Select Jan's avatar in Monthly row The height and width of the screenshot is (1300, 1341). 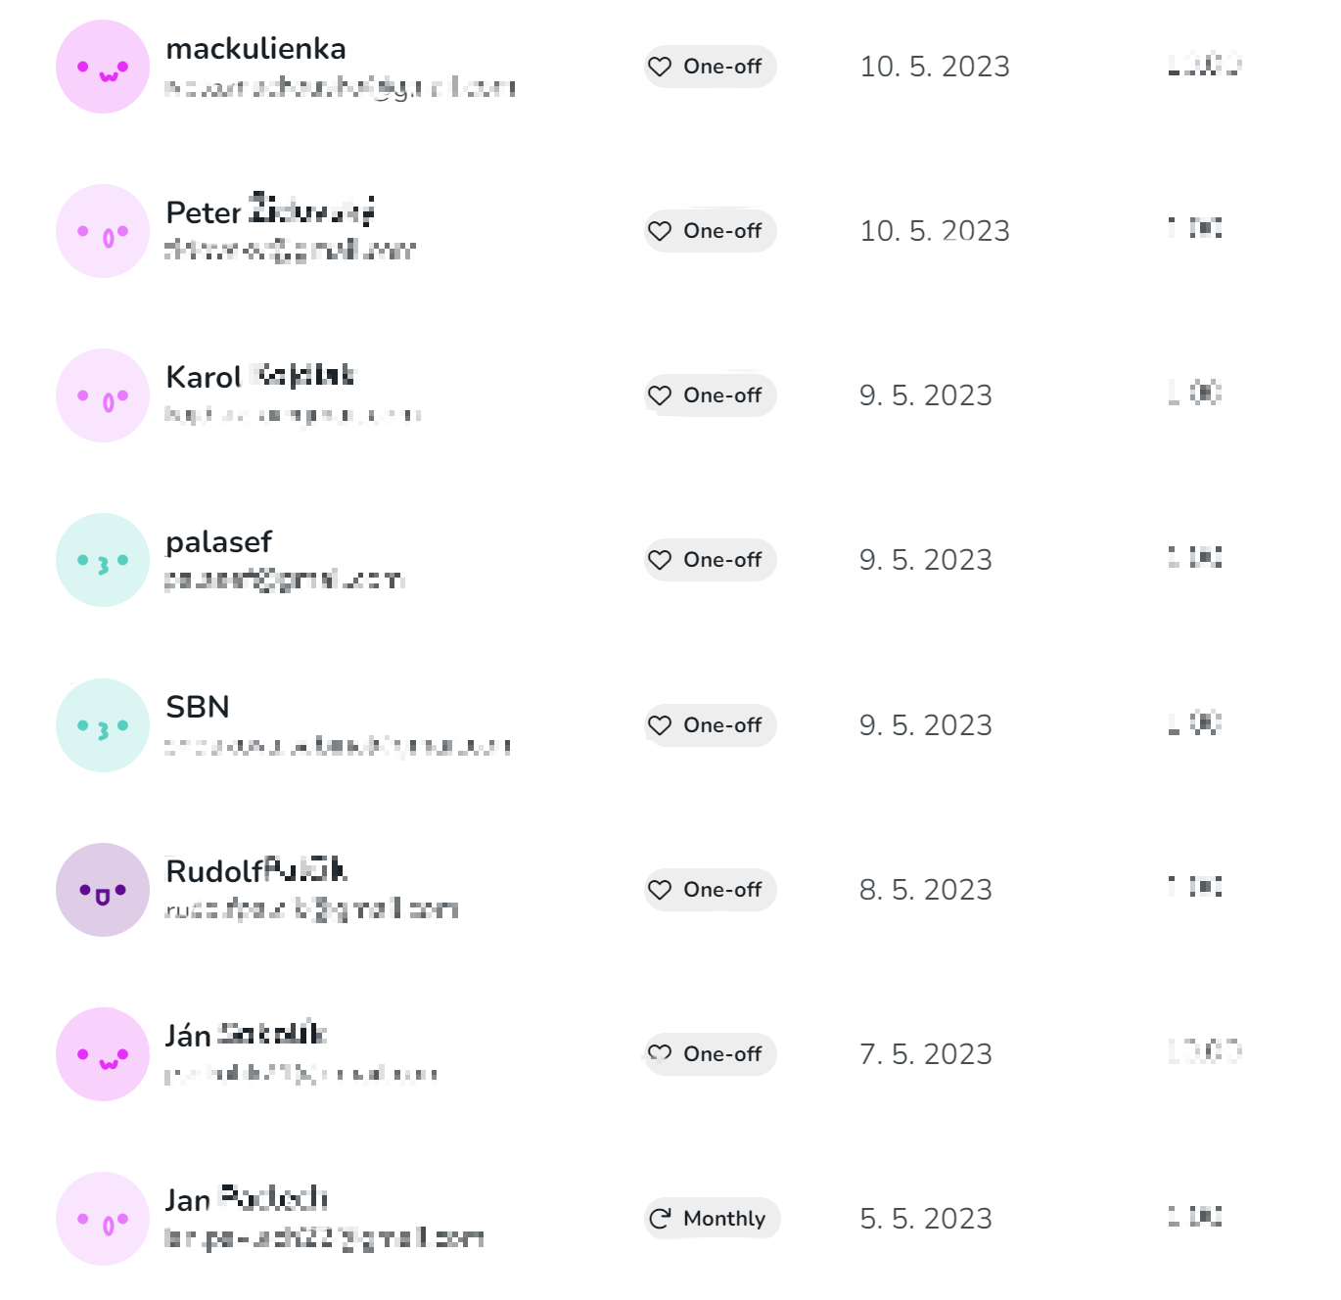pyautogui.click(x=103, y=1219)
